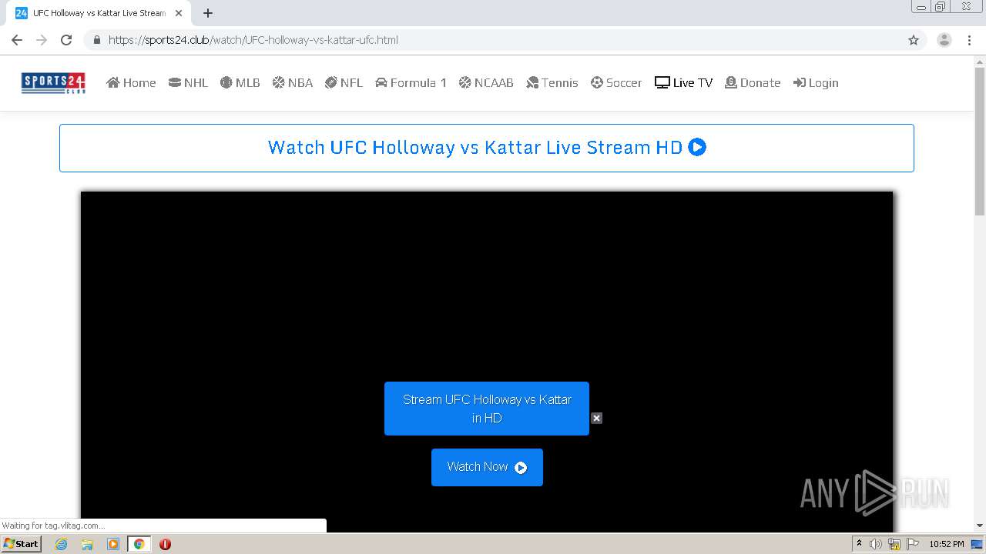Switch to Chrome in taskbar

coord(139,544)
